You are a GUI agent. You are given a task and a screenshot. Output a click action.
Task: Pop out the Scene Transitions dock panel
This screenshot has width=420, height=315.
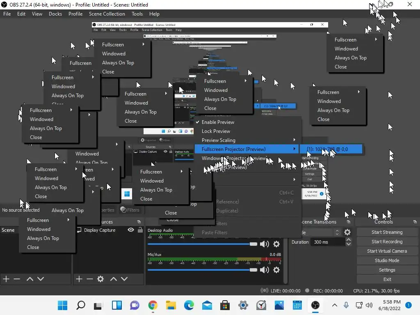(348, 222)
